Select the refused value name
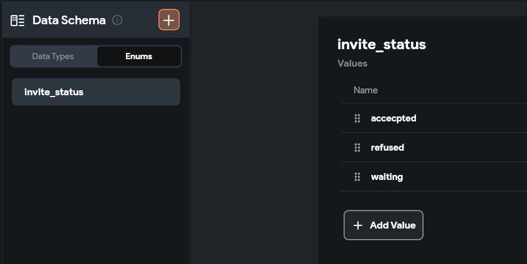This screenshot has height=264, width=527. tap(387, 148)
